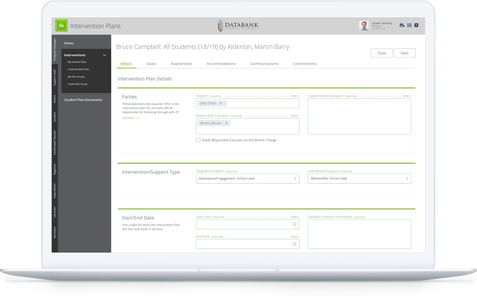This screenshot has width=477, height=300.
Task: Open the Targeted Condition dropdown
Action: pyautogui.click(x=247, y=178)
